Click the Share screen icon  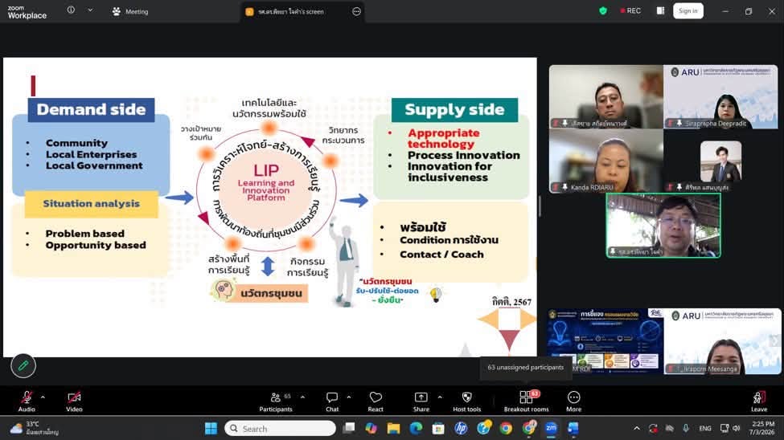point(421,401)
